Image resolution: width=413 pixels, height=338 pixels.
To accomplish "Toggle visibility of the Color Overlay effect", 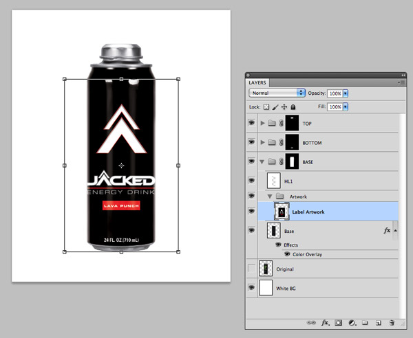I will tap(287, 254).
